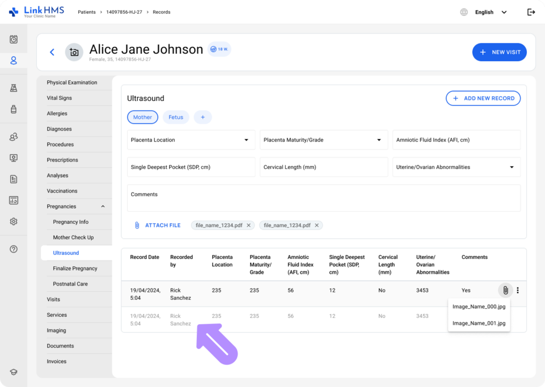The image size is (545, 387).
Task: Expand the Placenta Maturity/Grade dropdown
Action: (x=324, y=140)
